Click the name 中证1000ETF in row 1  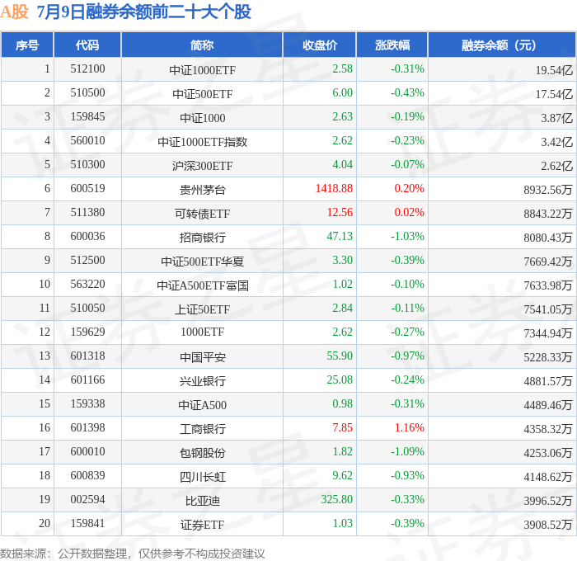pos(203,70)
